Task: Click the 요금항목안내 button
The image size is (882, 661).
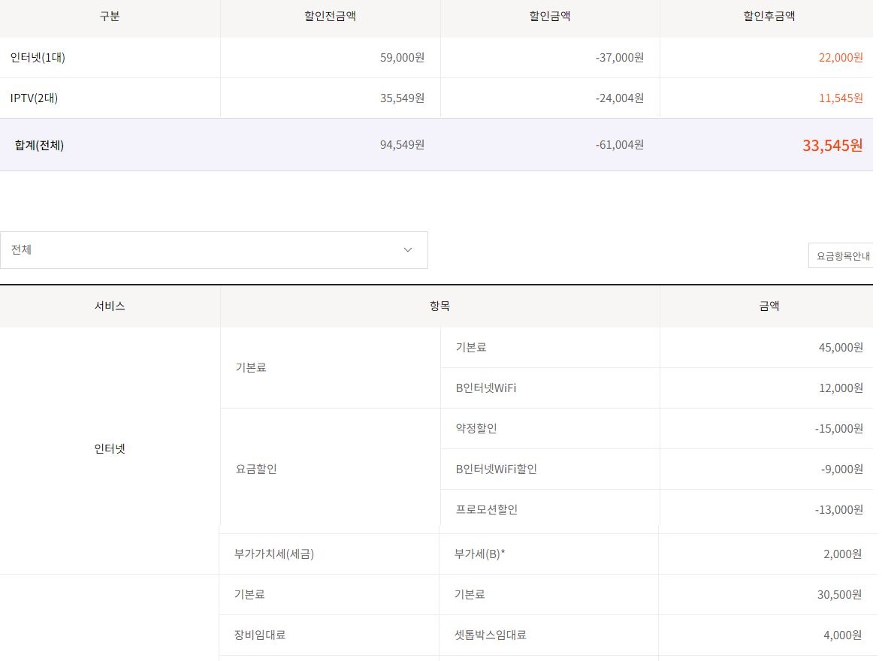Action: [842, 256]
